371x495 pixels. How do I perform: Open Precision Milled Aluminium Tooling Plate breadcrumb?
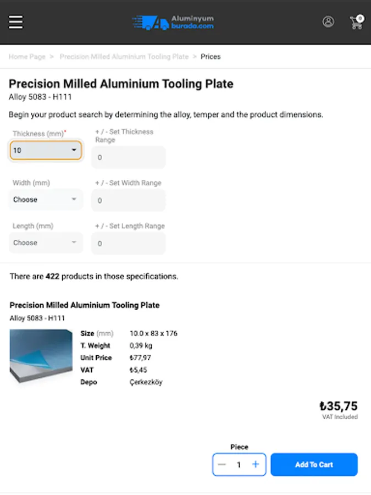pyautogui.click(x=124, y=57)
